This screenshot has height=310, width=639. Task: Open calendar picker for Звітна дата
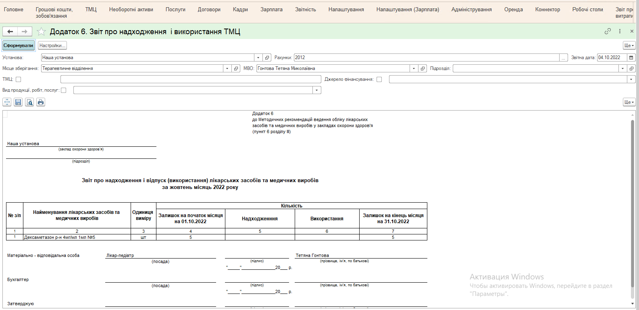point(631,57)
